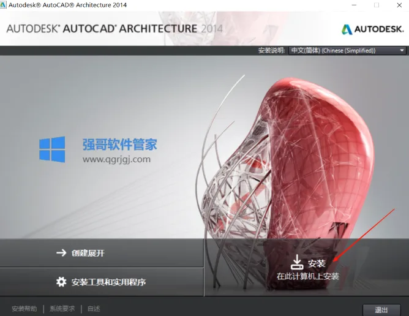Click the language dropdown arrow
Screen dimensions: 409x316
point(402,50)
